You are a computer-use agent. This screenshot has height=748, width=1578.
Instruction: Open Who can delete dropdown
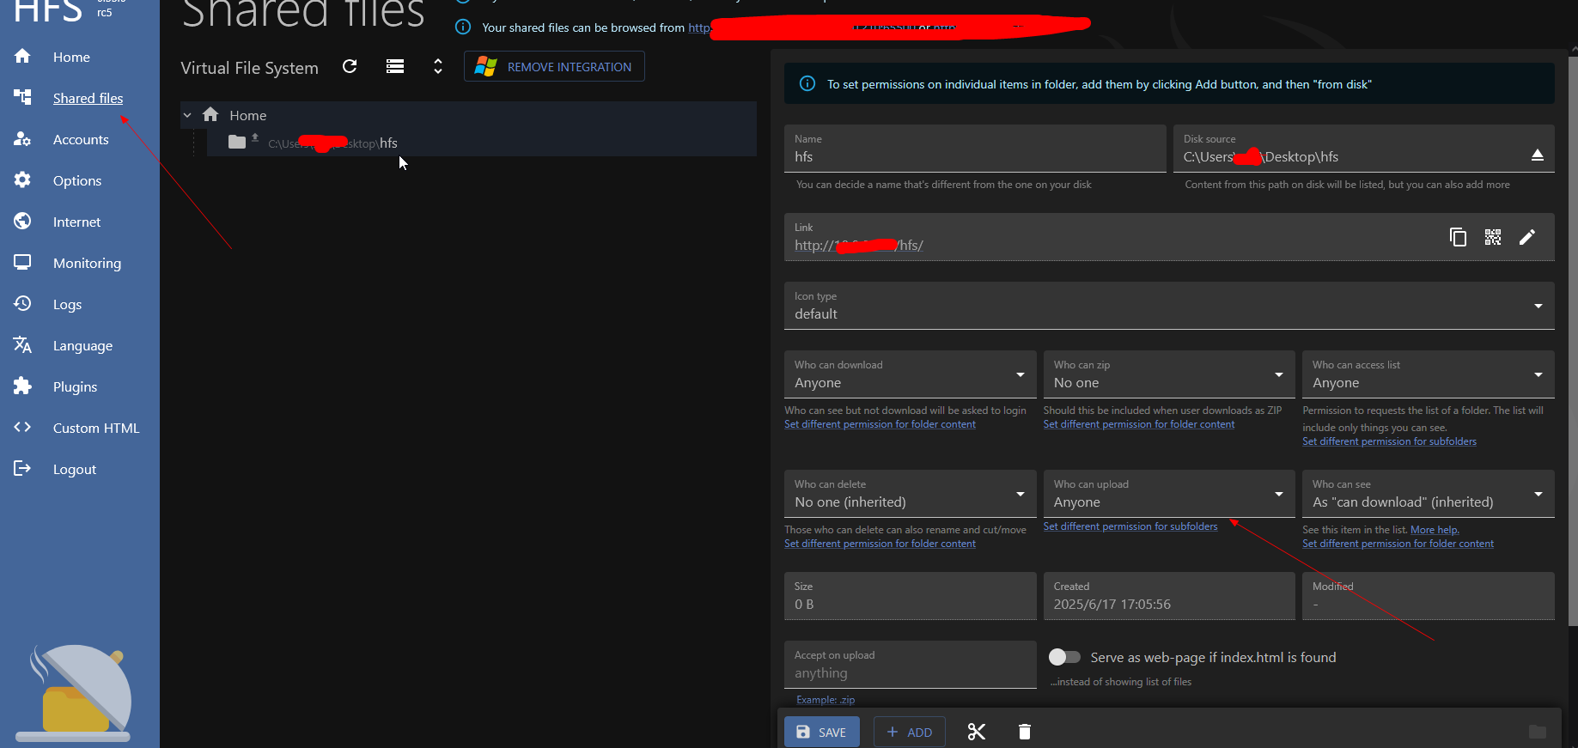(911, 494)
